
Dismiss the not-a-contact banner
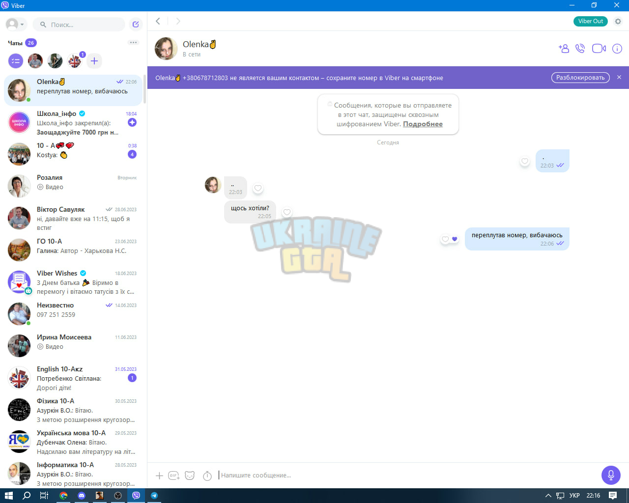point(619,78)
